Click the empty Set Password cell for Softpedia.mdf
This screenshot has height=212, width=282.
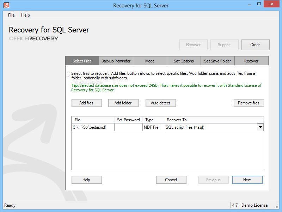[x=128, y=127]
